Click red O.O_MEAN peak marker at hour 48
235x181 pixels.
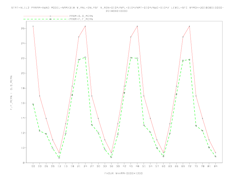click(x=137, y=26)
